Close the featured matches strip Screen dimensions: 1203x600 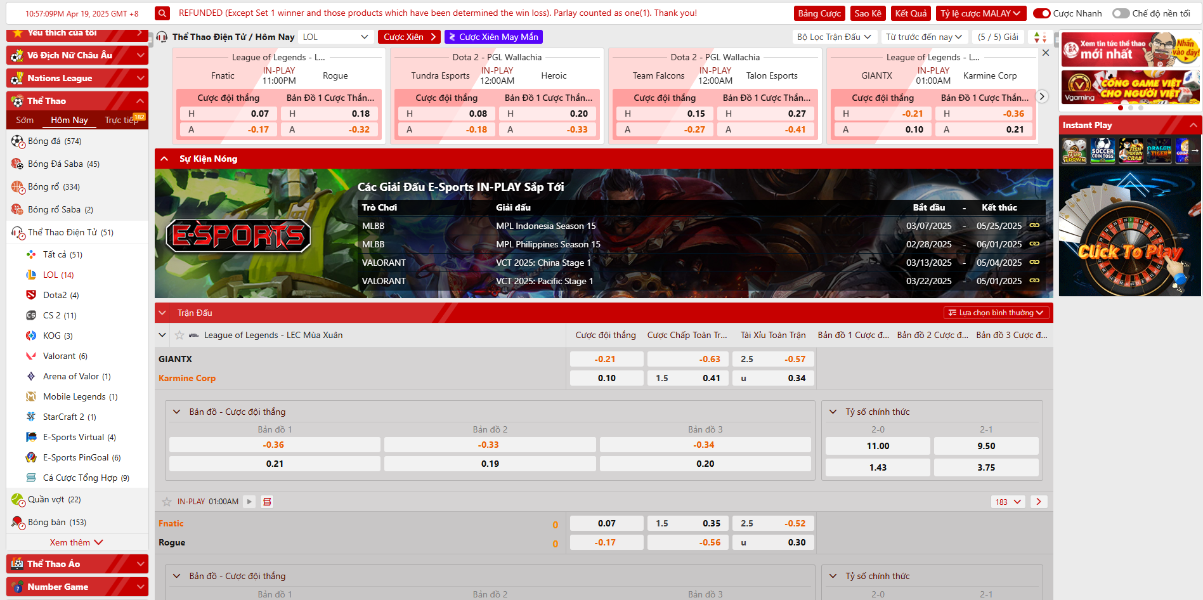point(1046,53)
